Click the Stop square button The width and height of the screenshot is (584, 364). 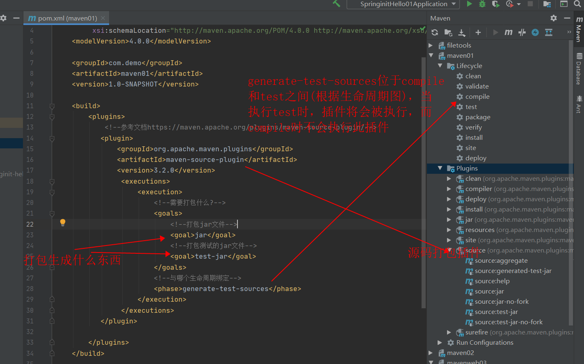click(x=530, y=4)
